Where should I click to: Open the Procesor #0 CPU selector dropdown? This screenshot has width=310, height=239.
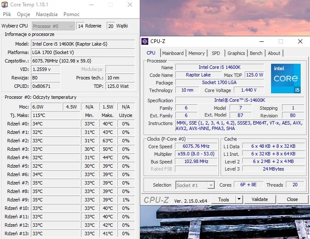pos(53,26)
